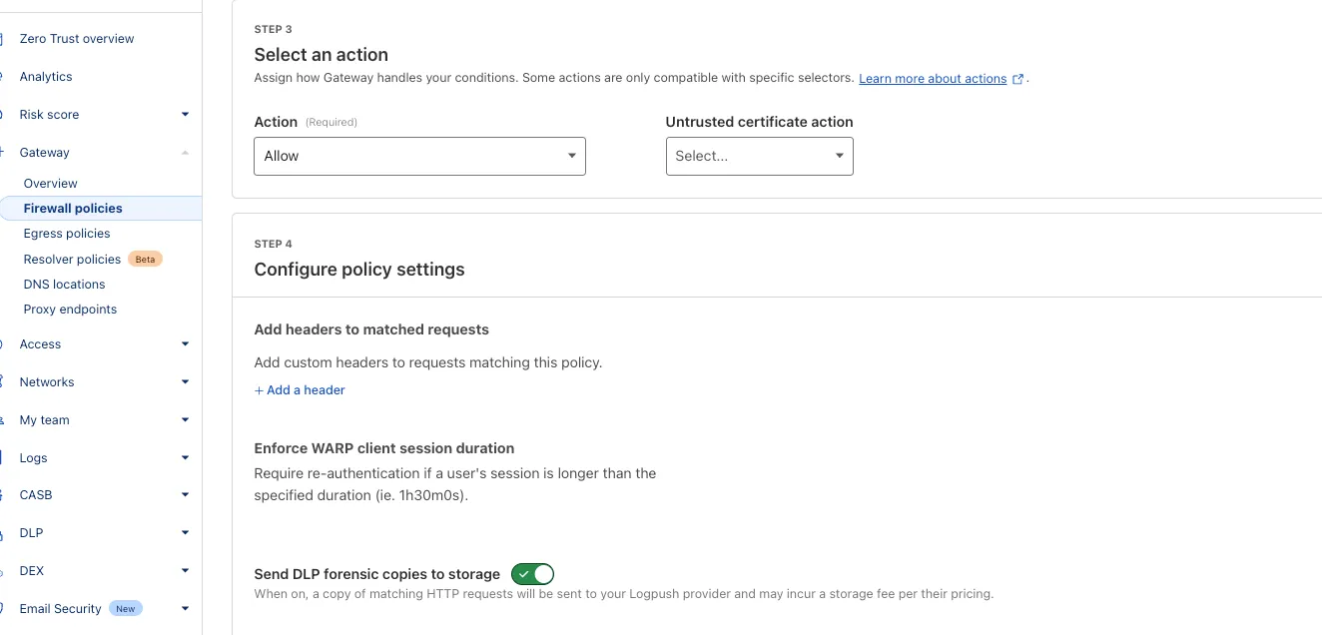Open Proxy endpoints in Gateway menu
The width and height of the screenshot is (1322, 635).
pos(70,310)
